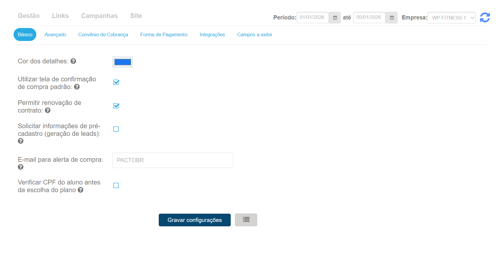The height and width of the screenshot is (262, 501).
Task: Click Gravar configurações button
Action: click(194, 220)
